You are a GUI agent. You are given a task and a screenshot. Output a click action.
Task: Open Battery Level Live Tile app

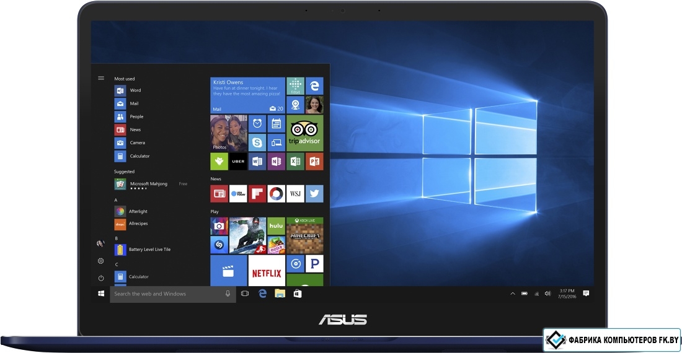(143, 250)
